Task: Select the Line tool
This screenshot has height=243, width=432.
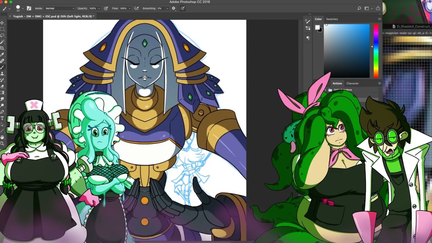Action: 2,131
